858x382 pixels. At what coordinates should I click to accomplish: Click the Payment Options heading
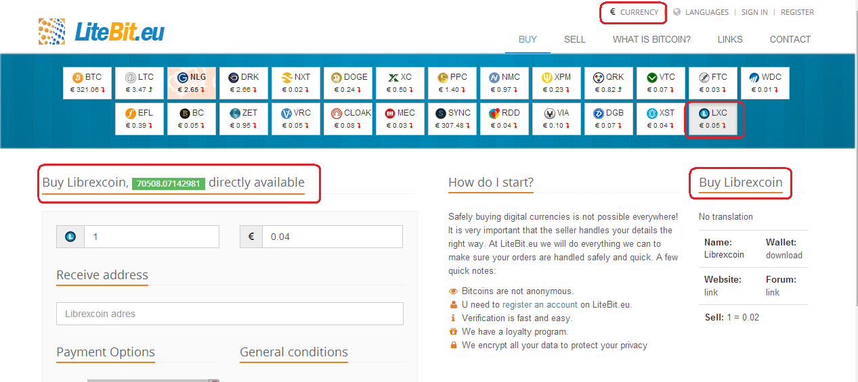(x=106, y=352)
